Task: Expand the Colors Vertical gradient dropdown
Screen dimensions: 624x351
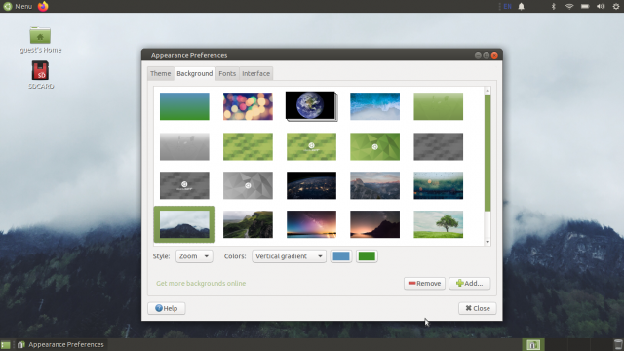Action: (x=289, y=256)
